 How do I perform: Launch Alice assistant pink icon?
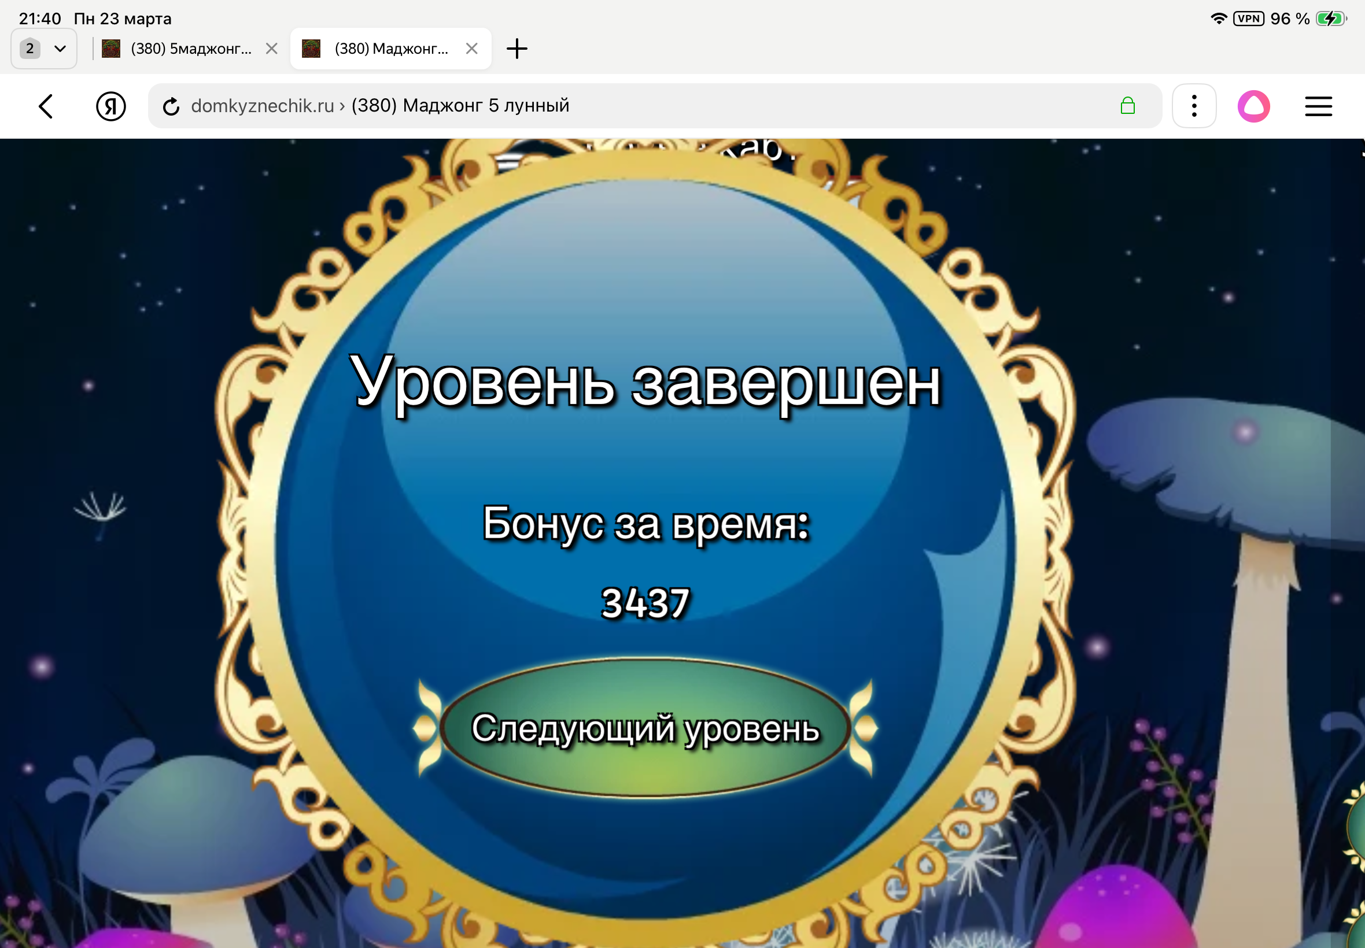pyautogui.click(x=1253, y=106)
